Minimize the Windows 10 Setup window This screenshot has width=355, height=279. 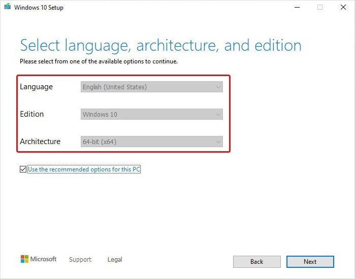pyautogui.click(x=296, y=7)
